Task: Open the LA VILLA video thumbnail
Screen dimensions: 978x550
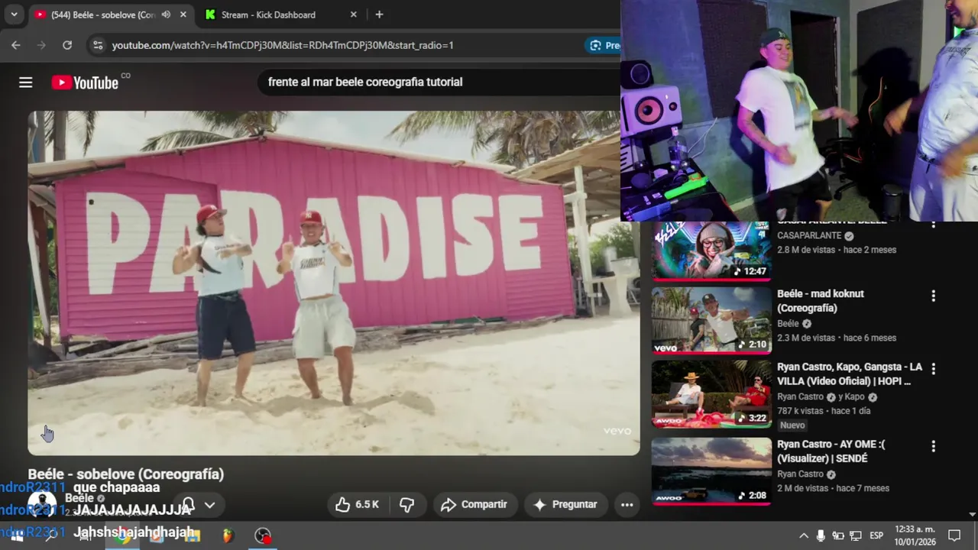Action: (711, 394)
